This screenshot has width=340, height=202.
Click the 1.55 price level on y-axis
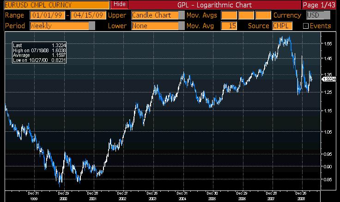click(x=329, y=43)
